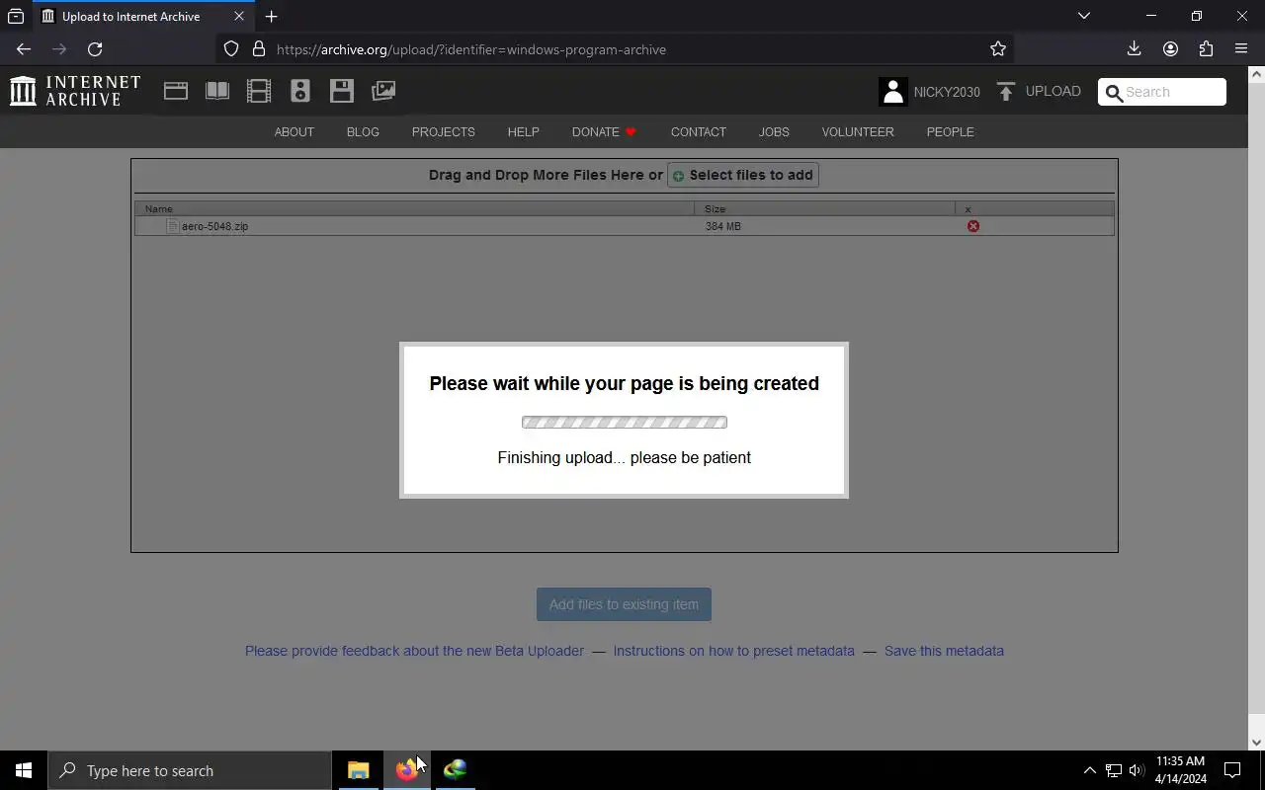Open the Internet Archive home logo
This screenshot has height=790, width=1265.
click(x=75, y=91)
